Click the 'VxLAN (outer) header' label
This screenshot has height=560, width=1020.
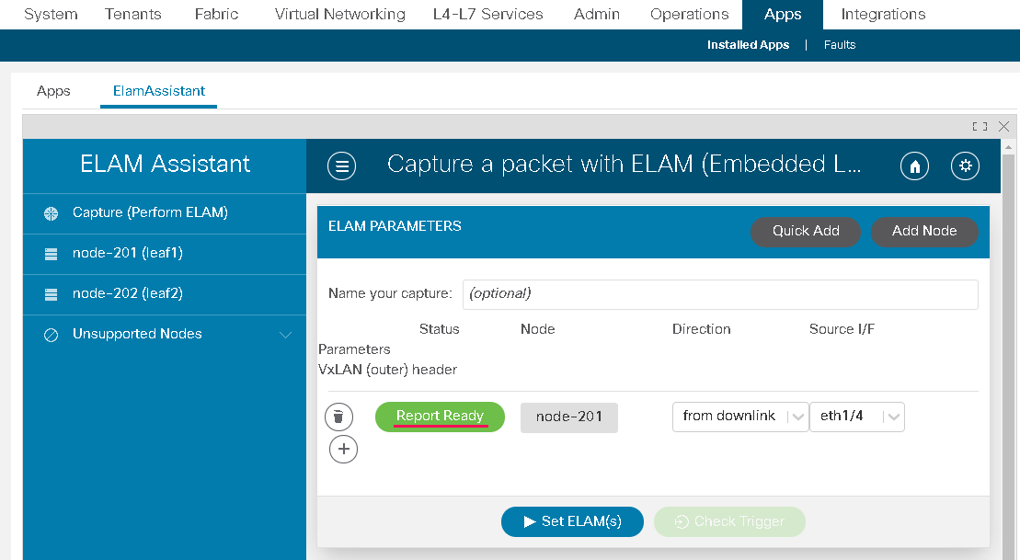point(388,370)
